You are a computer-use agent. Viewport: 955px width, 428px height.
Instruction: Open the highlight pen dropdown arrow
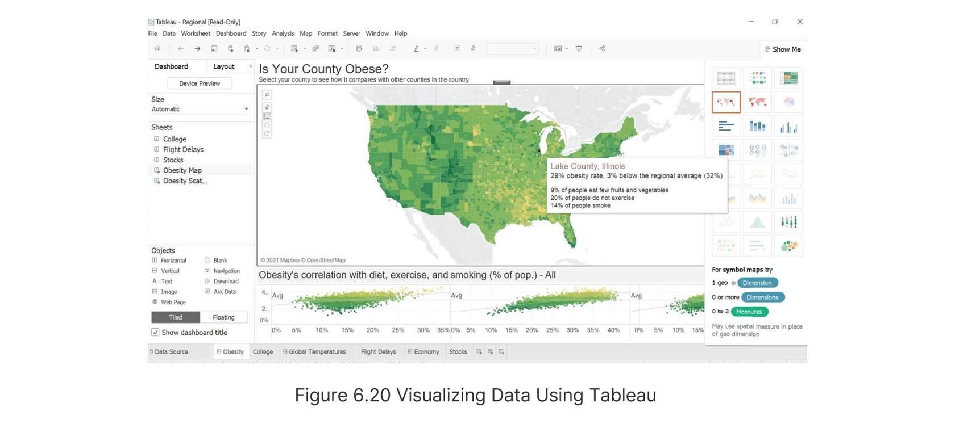[x=425, y=49]
